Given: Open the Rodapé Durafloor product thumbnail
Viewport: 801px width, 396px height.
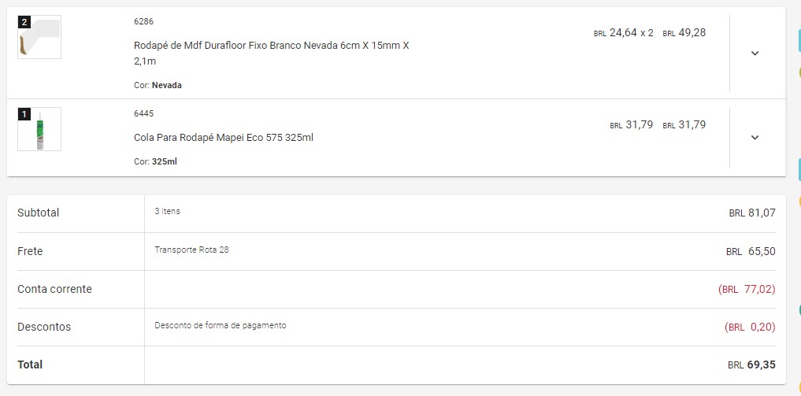Looking at the screenshot, I should pyautogui.click(x=39, y=38).
